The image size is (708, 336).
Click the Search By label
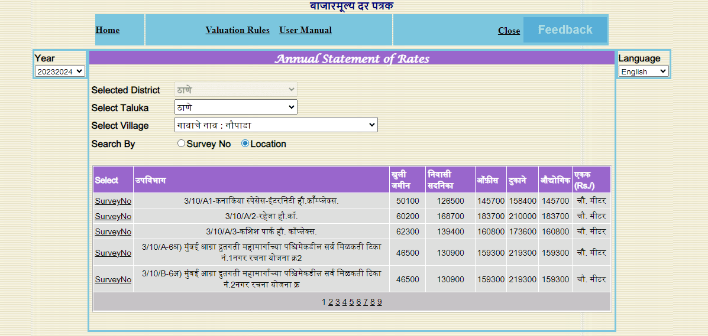tap(113, 144)
